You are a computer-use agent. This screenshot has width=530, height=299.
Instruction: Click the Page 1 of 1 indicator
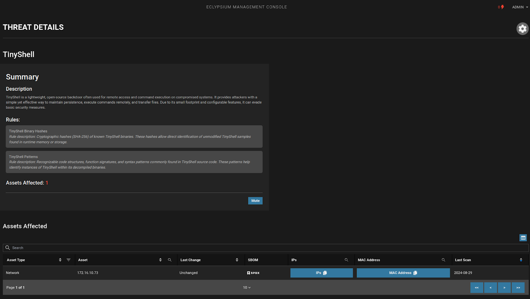16,287
